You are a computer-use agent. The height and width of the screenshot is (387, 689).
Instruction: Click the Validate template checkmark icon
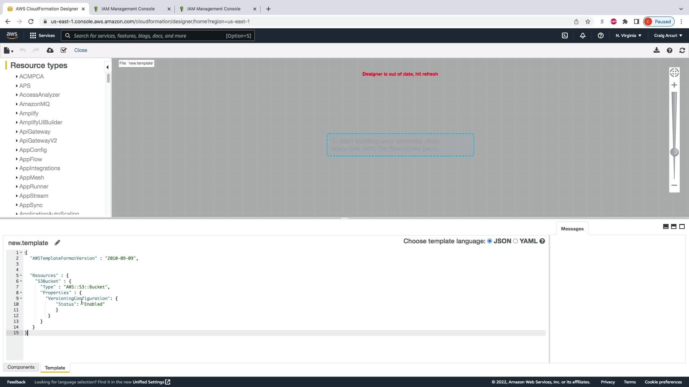point(64,51)
